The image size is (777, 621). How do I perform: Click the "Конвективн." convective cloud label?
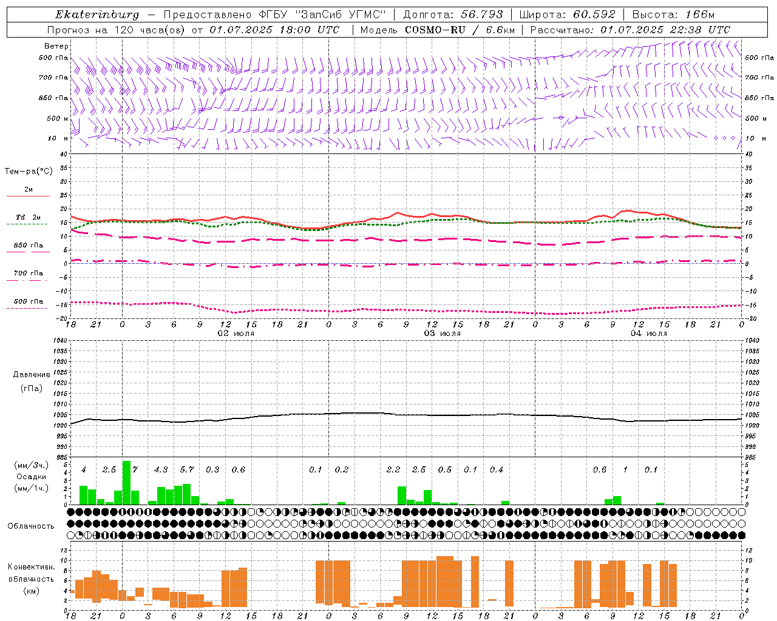coord(31,567)
